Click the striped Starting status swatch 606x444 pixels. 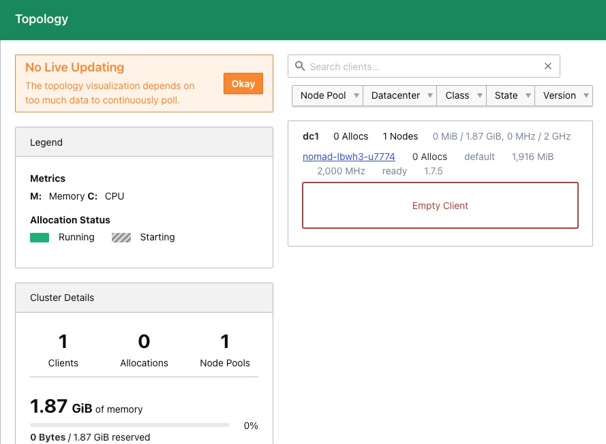coord(121,238)
